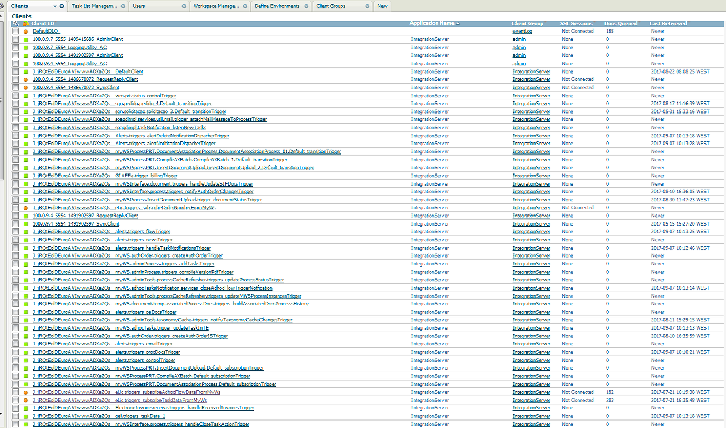Click orange status icon for 100.0.9.4_5554_1486670072_SyncClient
Image resolution: width=726 pixels, height=430 pixels.
click(x=25, y=88)
